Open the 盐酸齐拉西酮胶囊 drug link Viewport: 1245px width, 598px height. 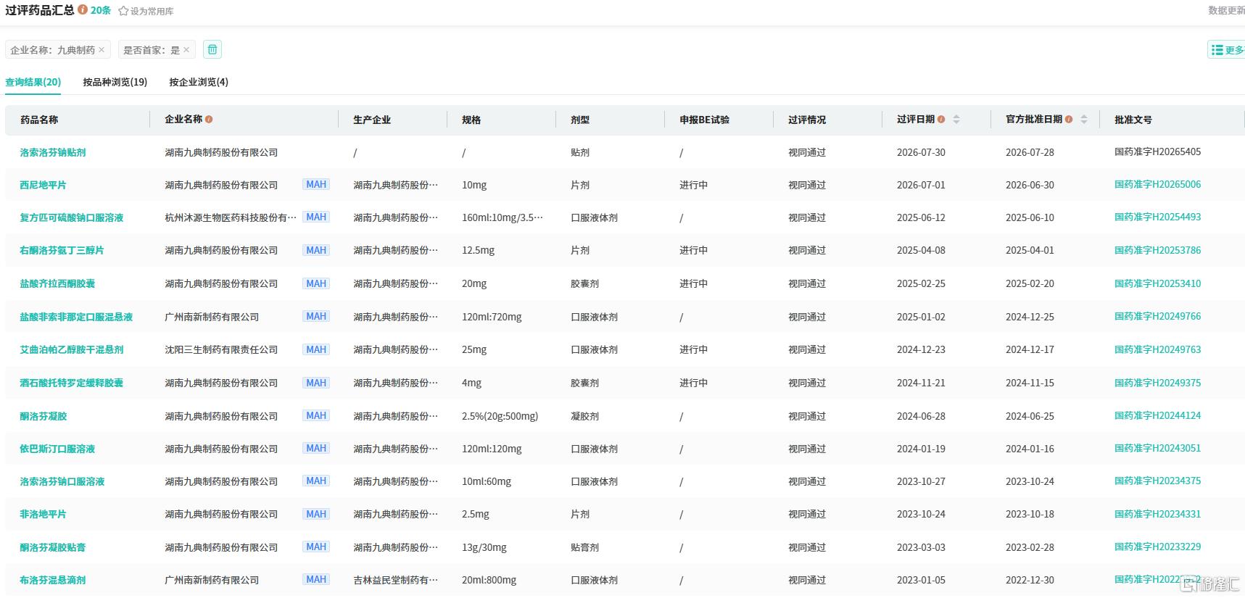[57, 283]
